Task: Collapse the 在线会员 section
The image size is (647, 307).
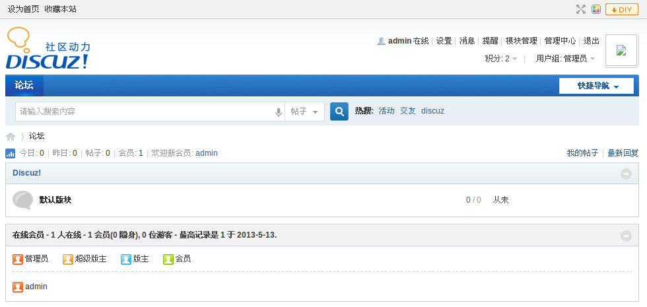Action: pyautogui.click(x=626, y=236)
